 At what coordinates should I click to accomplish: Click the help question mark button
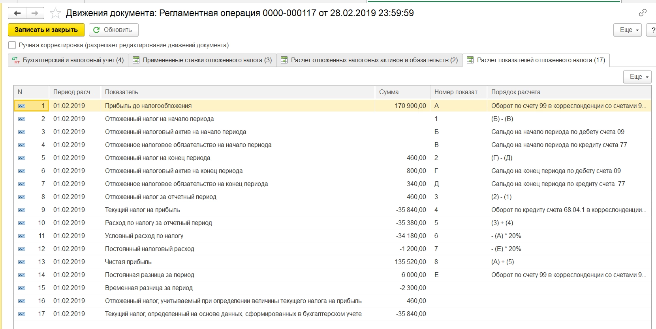[652, 30]
